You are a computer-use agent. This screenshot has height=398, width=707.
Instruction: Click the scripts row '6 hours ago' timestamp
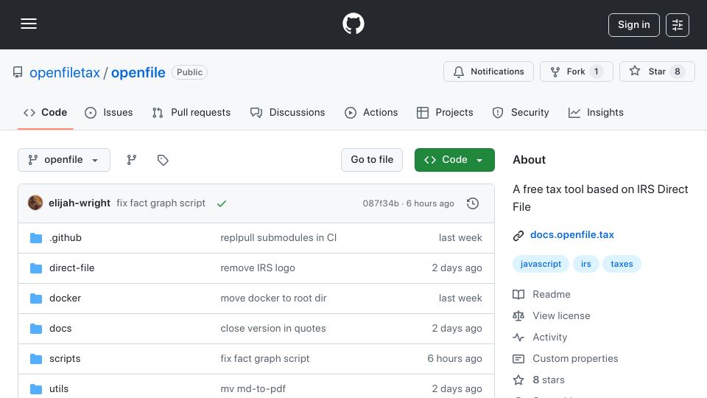[x=454, y=359]
